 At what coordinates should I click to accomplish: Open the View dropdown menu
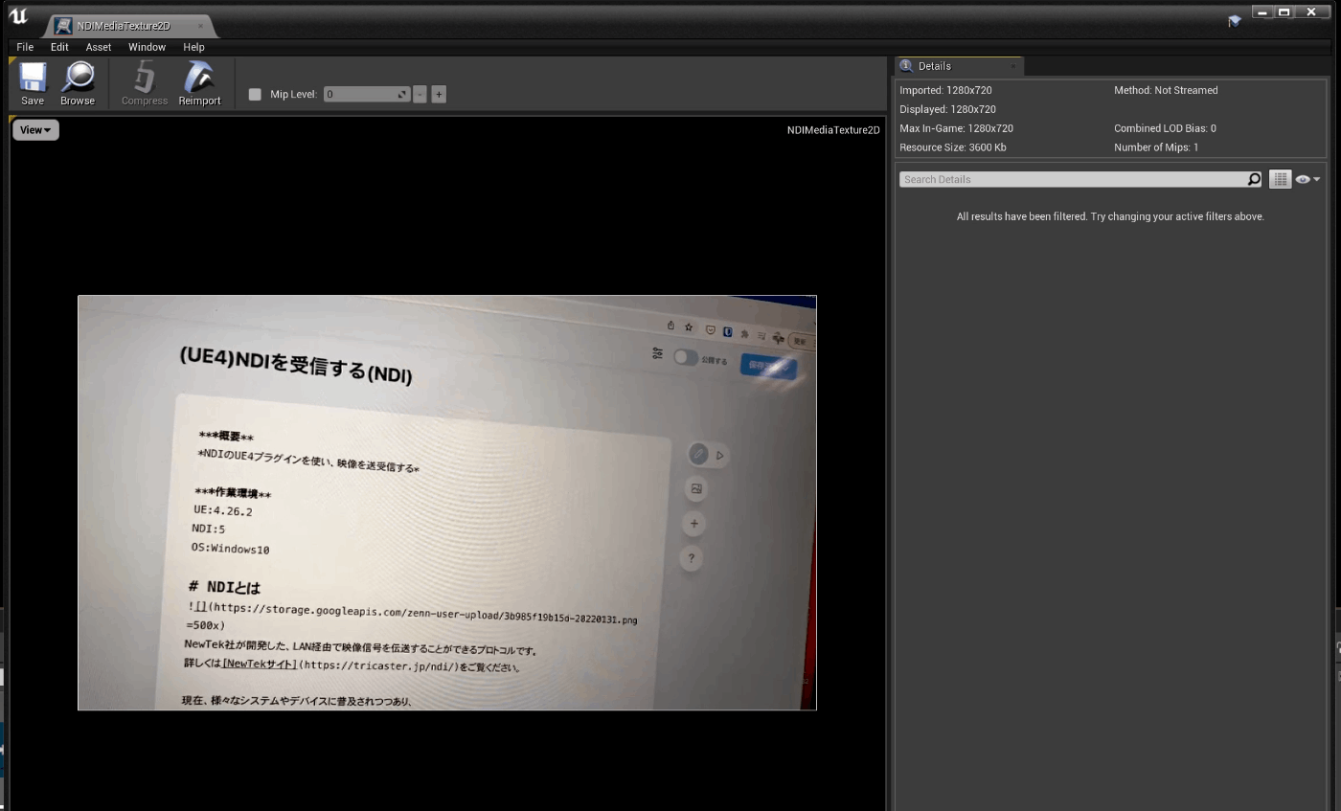35,130
